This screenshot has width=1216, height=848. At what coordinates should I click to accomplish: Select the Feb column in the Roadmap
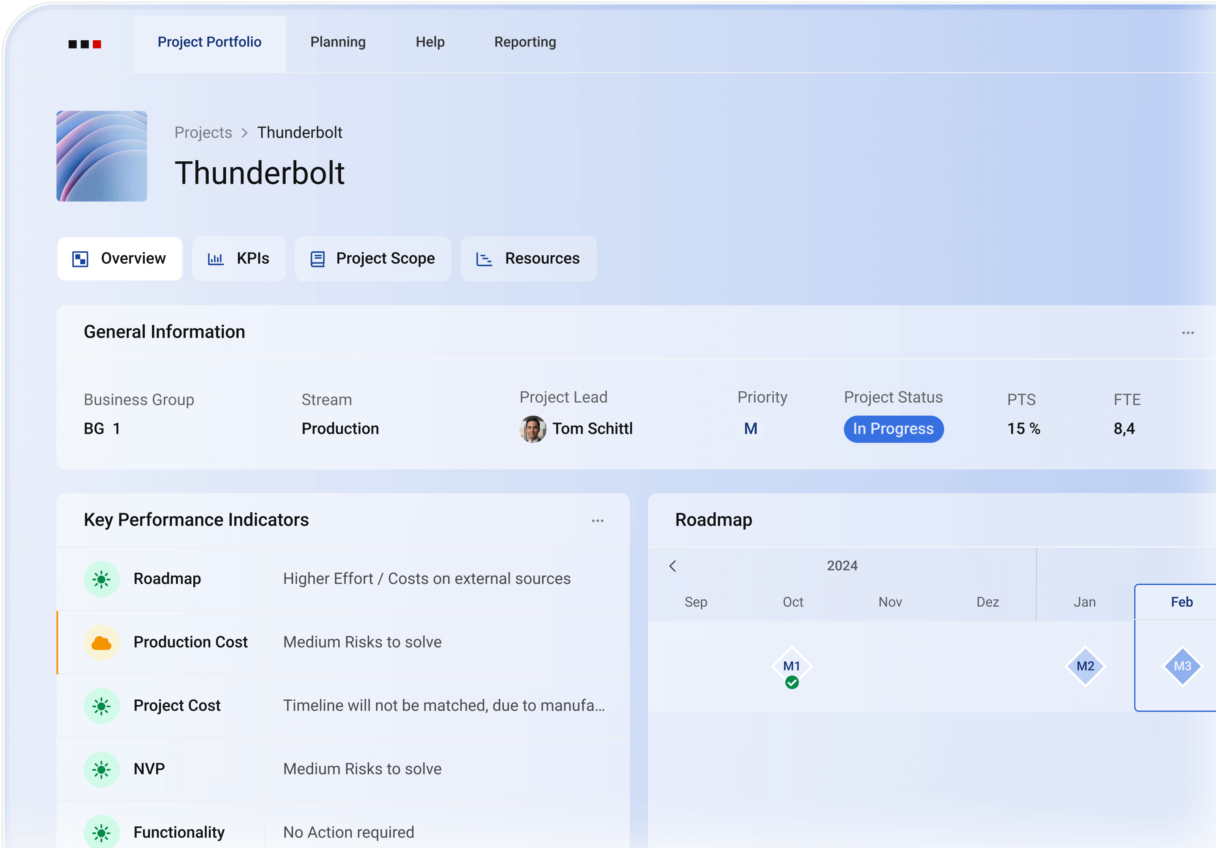click(x=1182, y=602)
